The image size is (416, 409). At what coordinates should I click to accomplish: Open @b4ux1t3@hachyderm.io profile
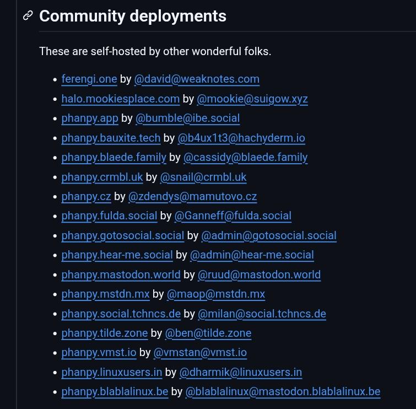click(241, 138)
